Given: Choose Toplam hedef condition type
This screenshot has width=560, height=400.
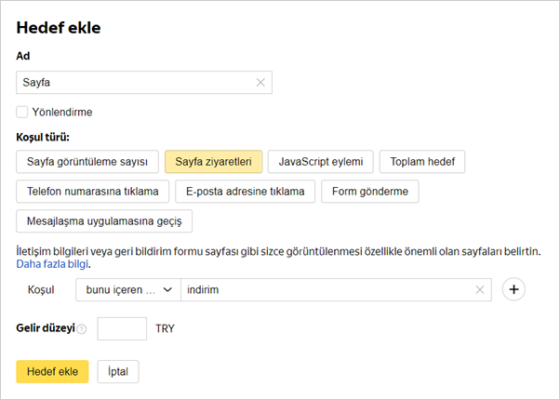Looking at the screenshot, I should point(421,161).
